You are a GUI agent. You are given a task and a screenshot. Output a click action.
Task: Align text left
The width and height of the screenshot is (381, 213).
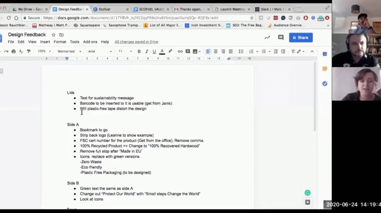[208, 51]
